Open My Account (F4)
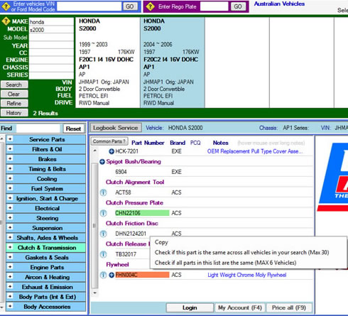The width and height of the screenshot is (348, 316). 240,307
